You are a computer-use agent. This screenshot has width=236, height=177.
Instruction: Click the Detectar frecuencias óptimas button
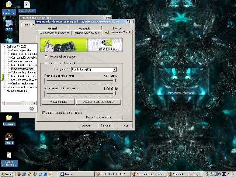(98, 102)
